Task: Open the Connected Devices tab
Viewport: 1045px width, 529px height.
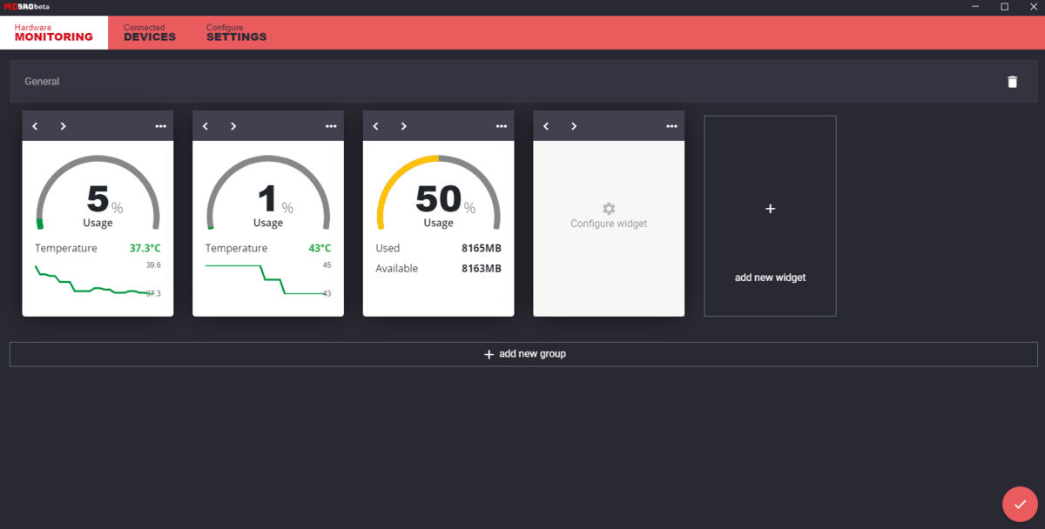Action: point(150,32)
